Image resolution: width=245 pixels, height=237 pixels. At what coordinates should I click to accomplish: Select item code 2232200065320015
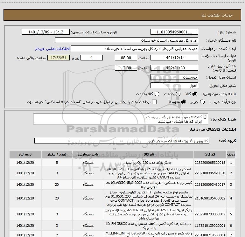[x=210, y=163]
